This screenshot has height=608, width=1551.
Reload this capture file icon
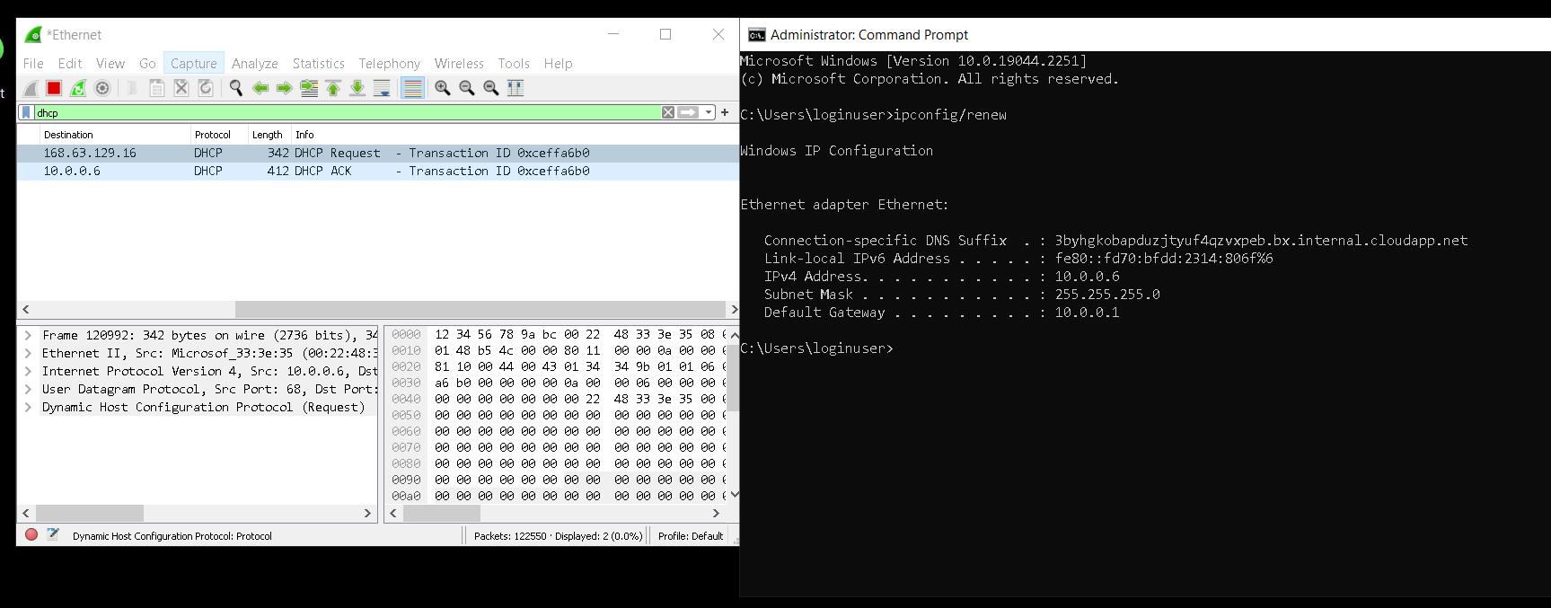(206, 88)
